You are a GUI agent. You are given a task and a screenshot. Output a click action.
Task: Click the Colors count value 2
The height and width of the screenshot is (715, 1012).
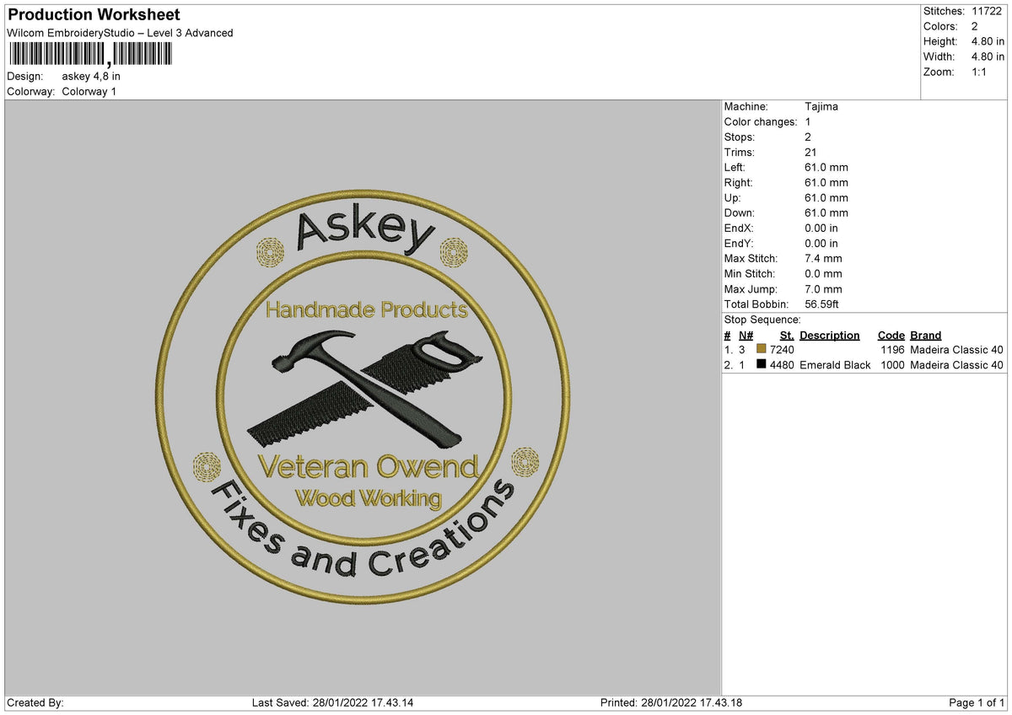[x=975, y=26]
